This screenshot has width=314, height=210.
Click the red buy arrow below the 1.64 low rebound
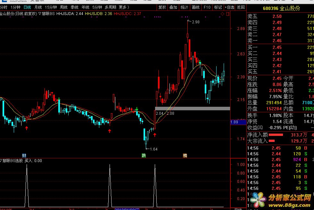coord(155,135)
